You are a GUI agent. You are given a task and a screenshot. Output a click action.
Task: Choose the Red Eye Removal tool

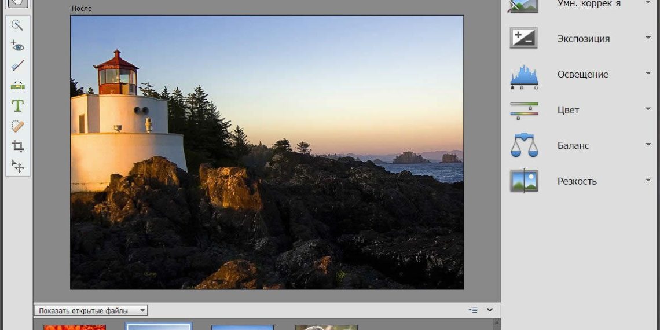[x=17, y=46]
